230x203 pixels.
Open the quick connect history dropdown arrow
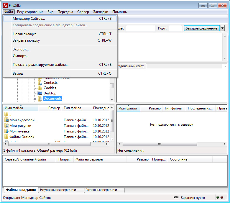(x=223, y=28)
